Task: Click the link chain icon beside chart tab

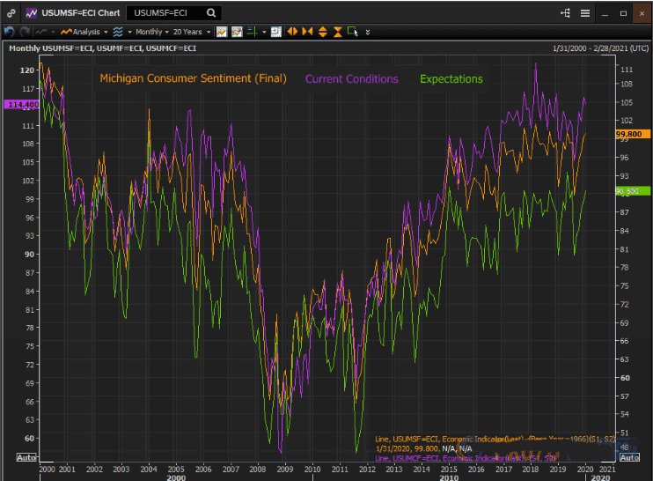Action: (x=10, y=13)
